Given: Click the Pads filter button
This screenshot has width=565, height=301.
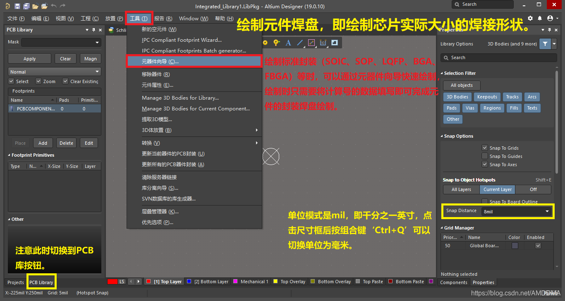Looking at the screenshot, I should coord(452,108).
